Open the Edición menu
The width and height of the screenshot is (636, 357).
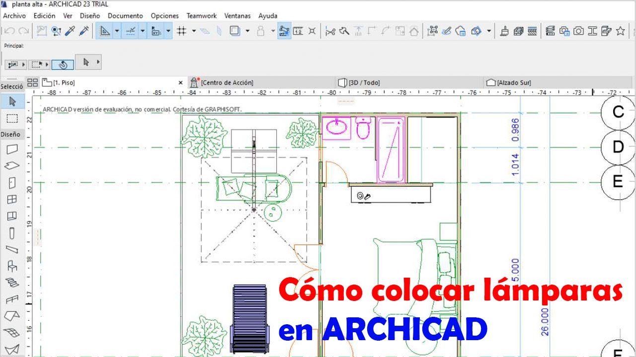click(x=44, y=16)
